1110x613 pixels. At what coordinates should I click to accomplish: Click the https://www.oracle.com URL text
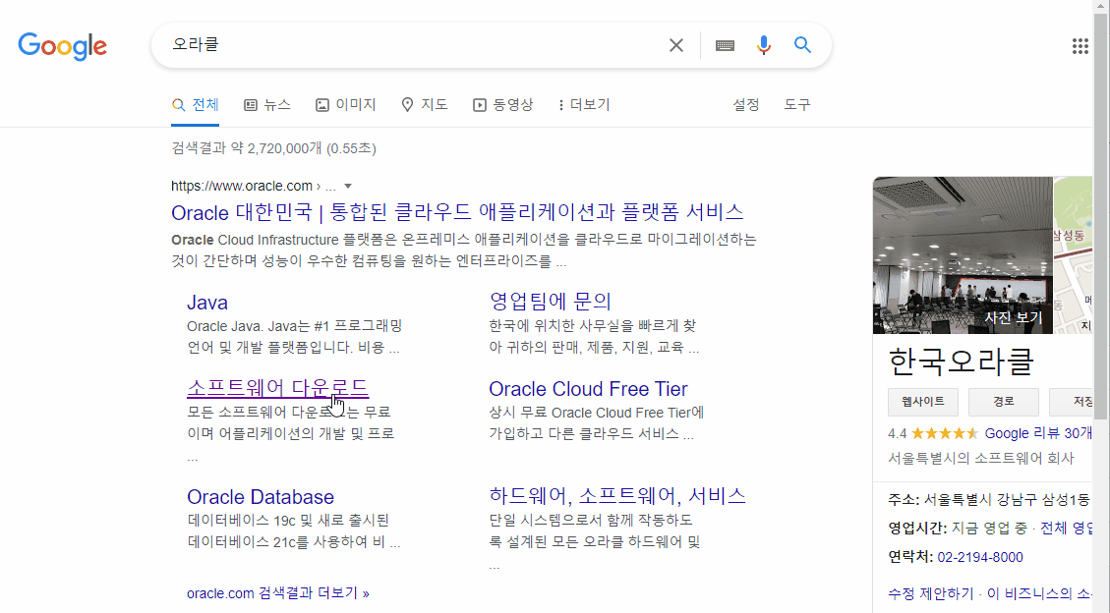point(242,186)
